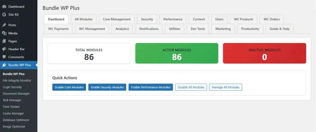This screenshot has width=316, height=132.
Task: Click the Quick Actions heading
Action: pyautogui.click(x=65, y=78)
